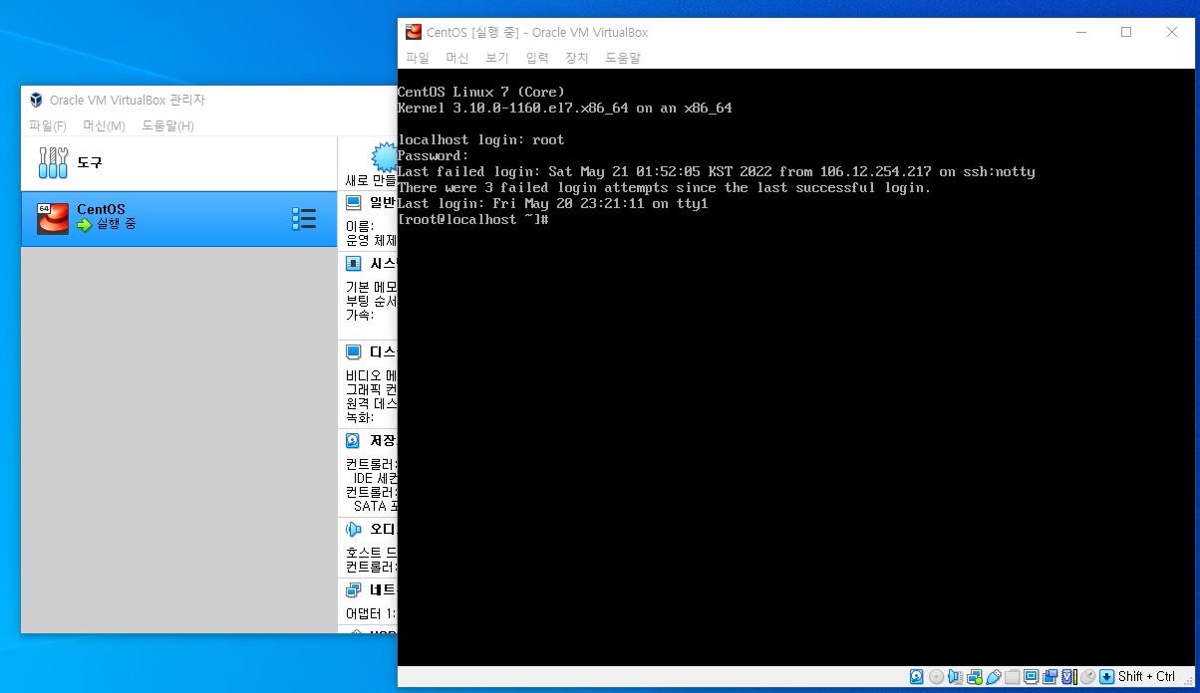Click the 새로 만들기 starburst icon in Manager toolbar
1200x693 pixels.
click(x=385, y=156)
